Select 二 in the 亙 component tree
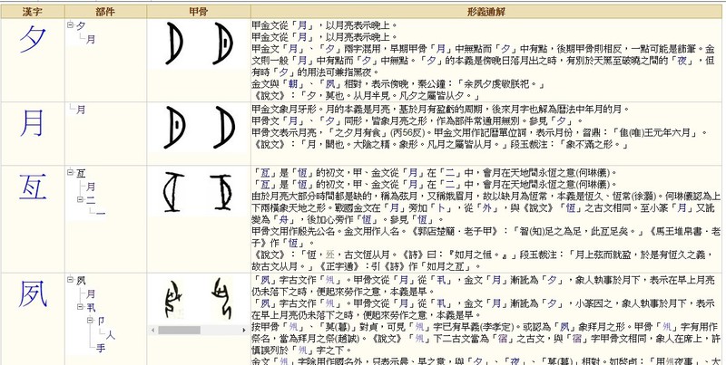The image size is (726, 365). (x=90, y=199)
